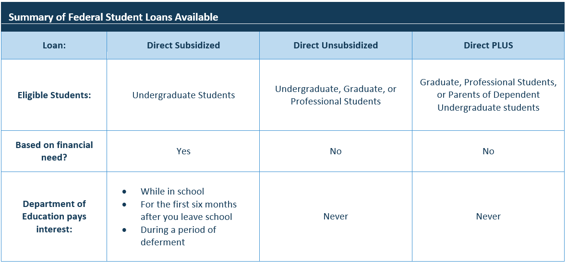Viewport: 567px width, 264px height.
Task: Click the 'Undergraduate, Graduate, or Professional Students' cell
Action: (336, 95)
